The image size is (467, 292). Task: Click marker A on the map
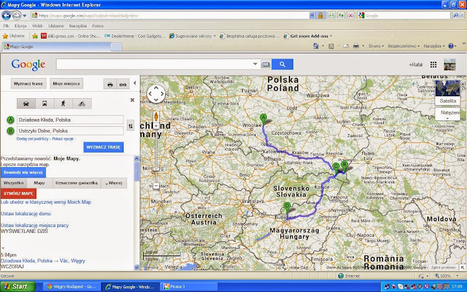[x=263, y=119]
